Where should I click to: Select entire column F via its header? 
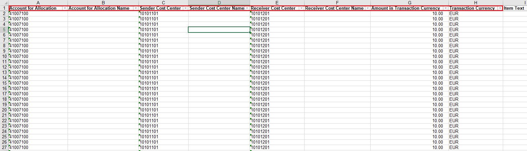click(x=337, y=2)
